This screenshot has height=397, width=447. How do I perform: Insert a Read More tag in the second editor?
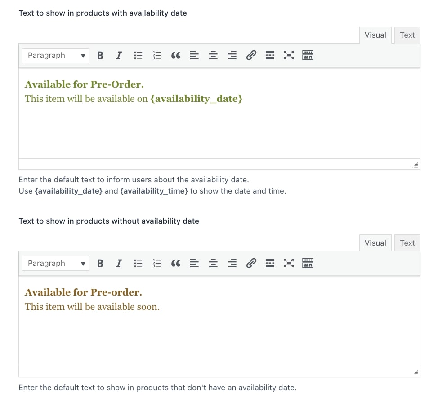click(270, 263)
